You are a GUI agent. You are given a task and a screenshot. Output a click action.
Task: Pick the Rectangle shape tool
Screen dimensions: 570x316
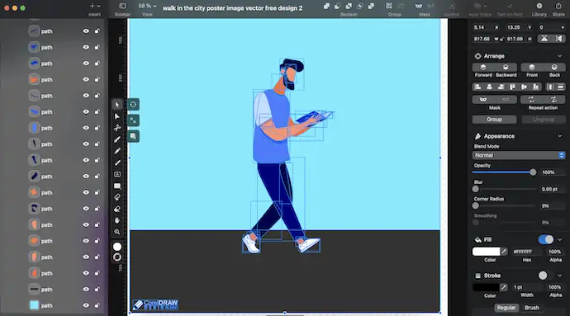coord(117,186)
